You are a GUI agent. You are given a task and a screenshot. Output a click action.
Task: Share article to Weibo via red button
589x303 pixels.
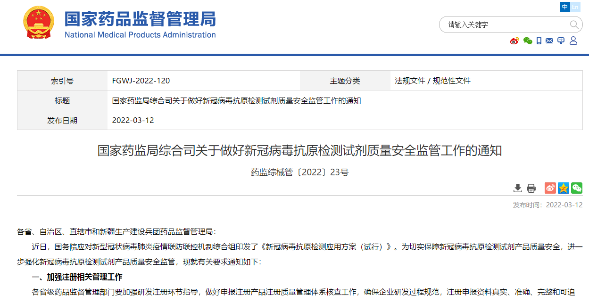point(550,188)
